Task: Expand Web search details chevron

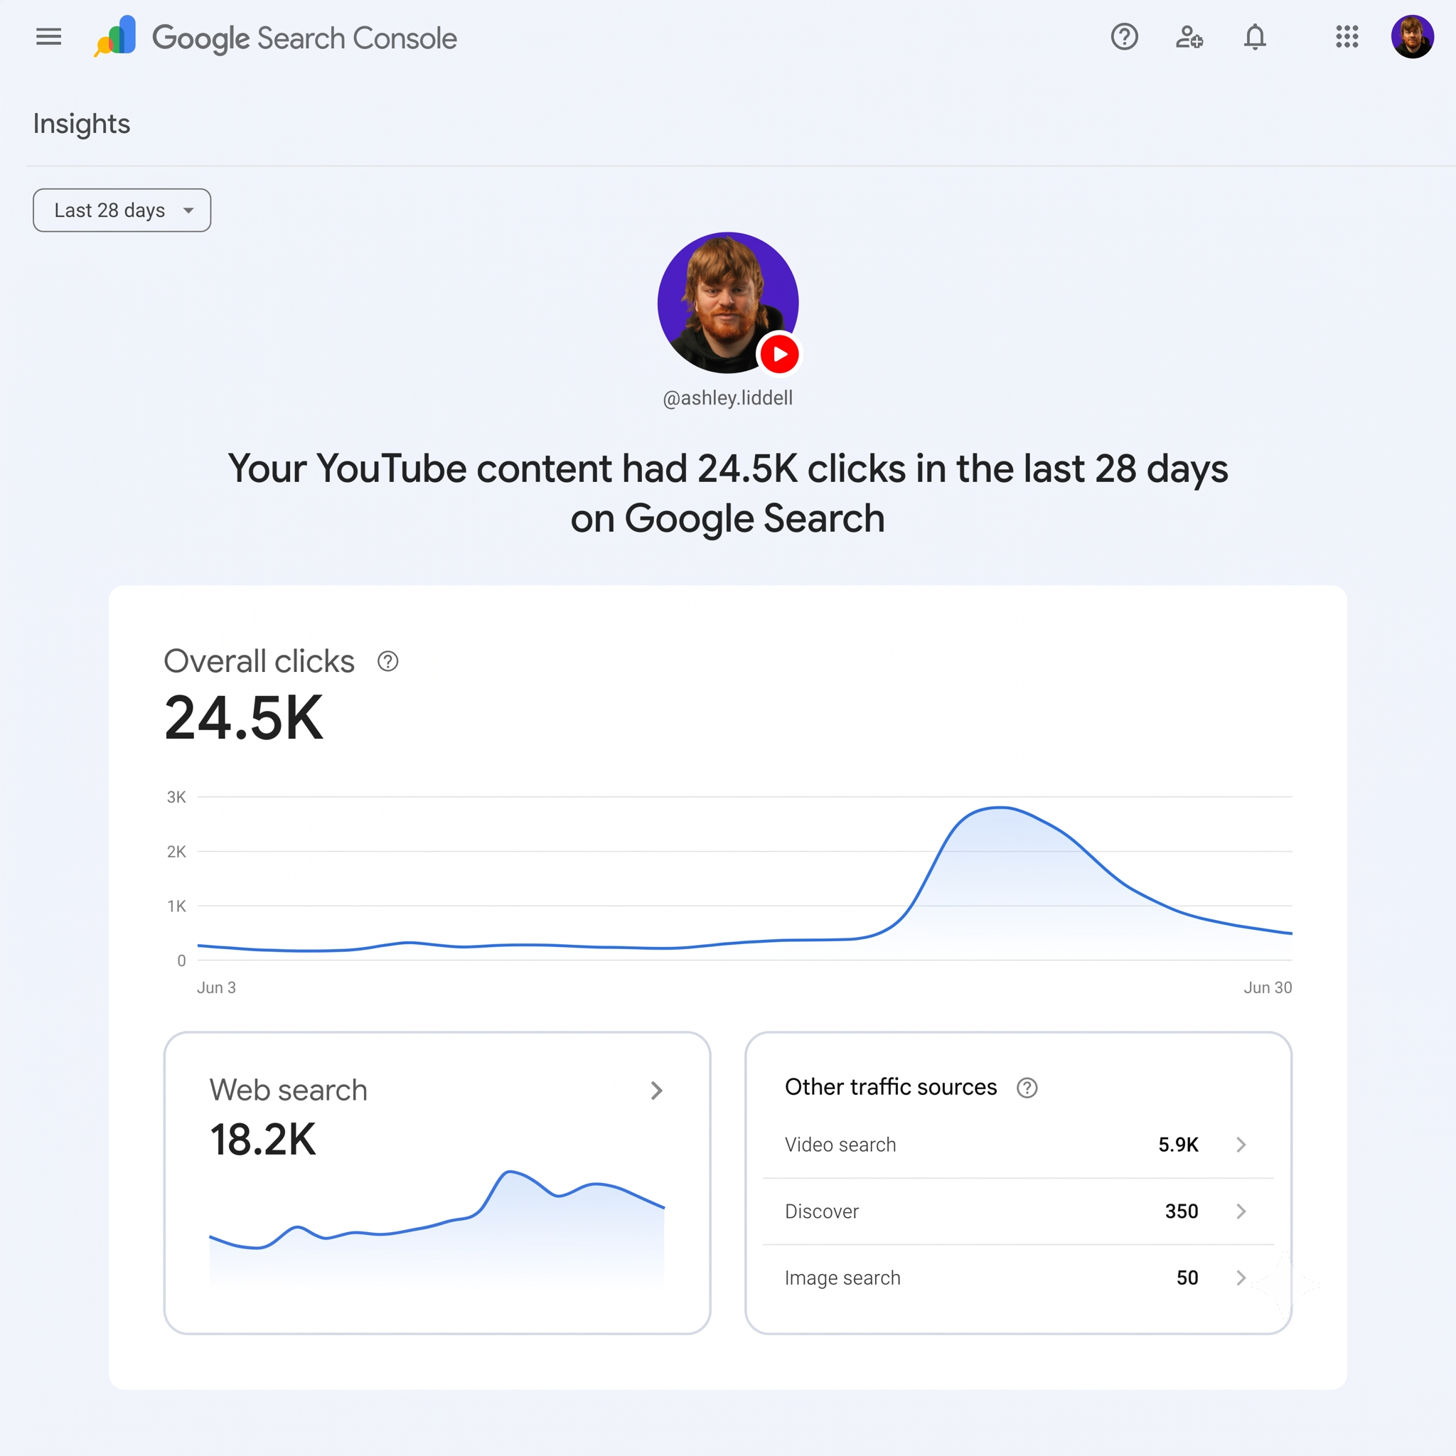Action: coord(656,1091)
